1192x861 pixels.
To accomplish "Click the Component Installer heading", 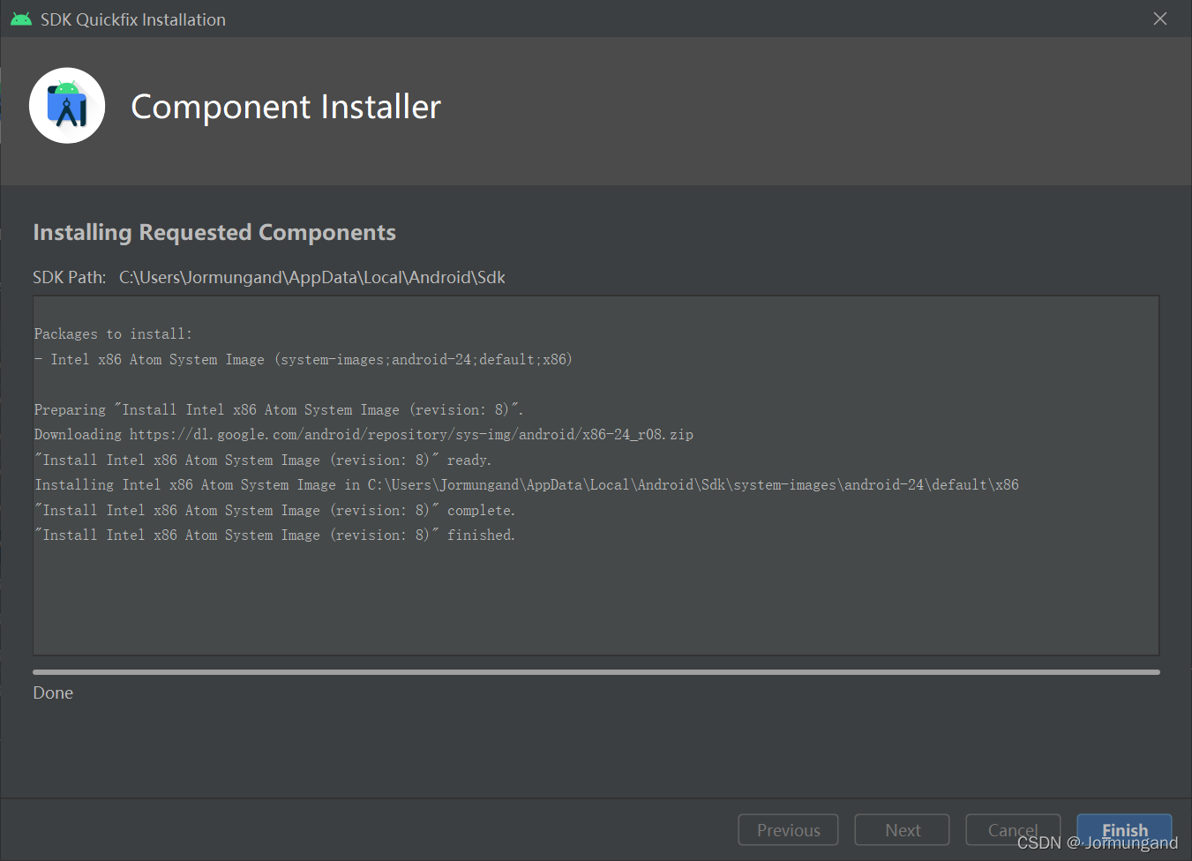I will pos(286,107).
